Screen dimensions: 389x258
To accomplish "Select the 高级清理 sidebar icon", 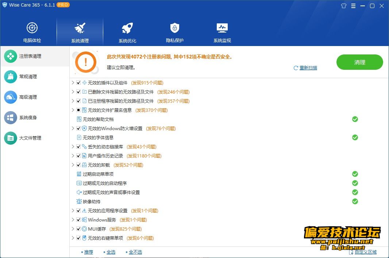I will click(11, 97).
